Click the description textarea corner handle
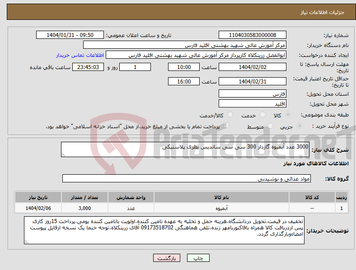 tap(63, 155)
